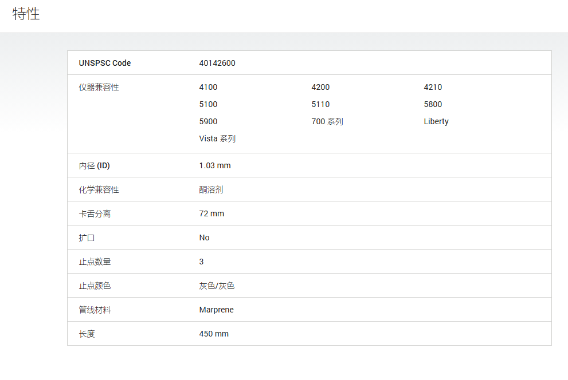Image resolution: width=568 pixels, height=380 pixels.
Task: Click the 扩口 value No
Action: (x=204, y=237)
